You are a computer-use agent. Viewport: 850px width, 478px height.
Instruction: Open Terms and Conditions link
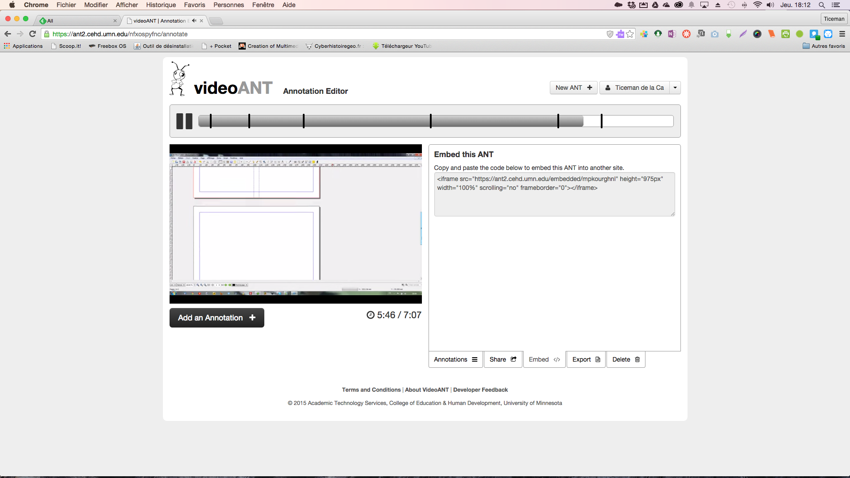pyautogui.click(x=371, y=390)
